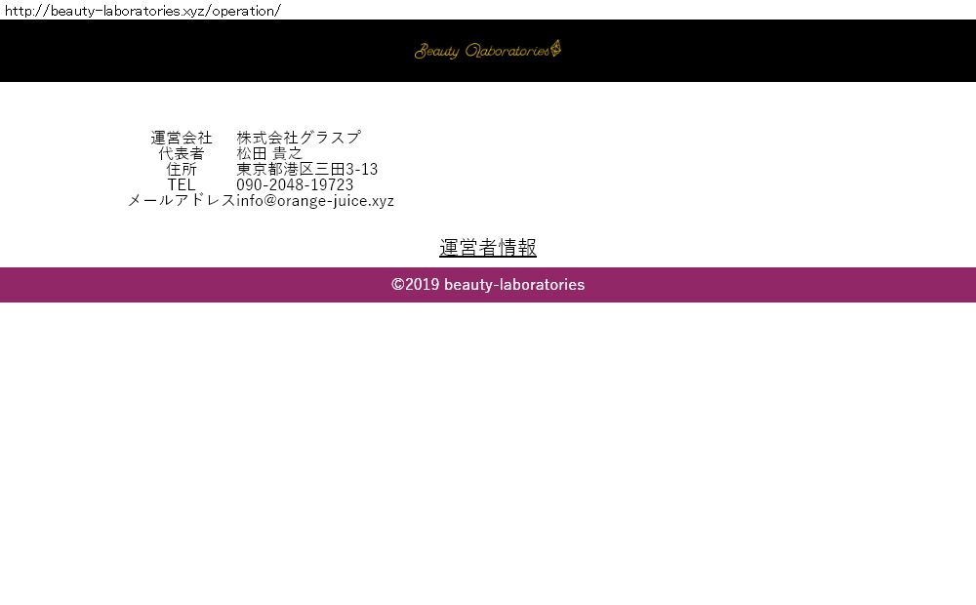Click the info@orange-juice.xyz email address
The width and height of the screenshot is (976, 605).
(315, 201)
